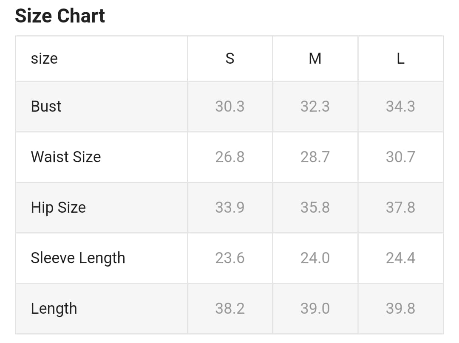The width and height of the screenshot is (459, 343).
Task: Select the L size column header
Action: pos(400,58)
